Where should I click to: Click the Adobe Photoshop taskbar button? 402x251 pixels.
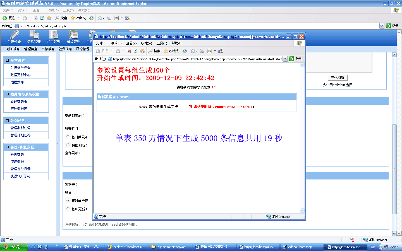tap(300, 247)
